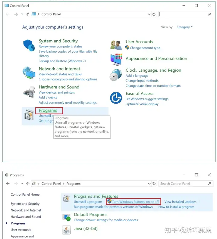The image size is (217, 239).
Task: Click Add a language link
Action: point(137,76)
